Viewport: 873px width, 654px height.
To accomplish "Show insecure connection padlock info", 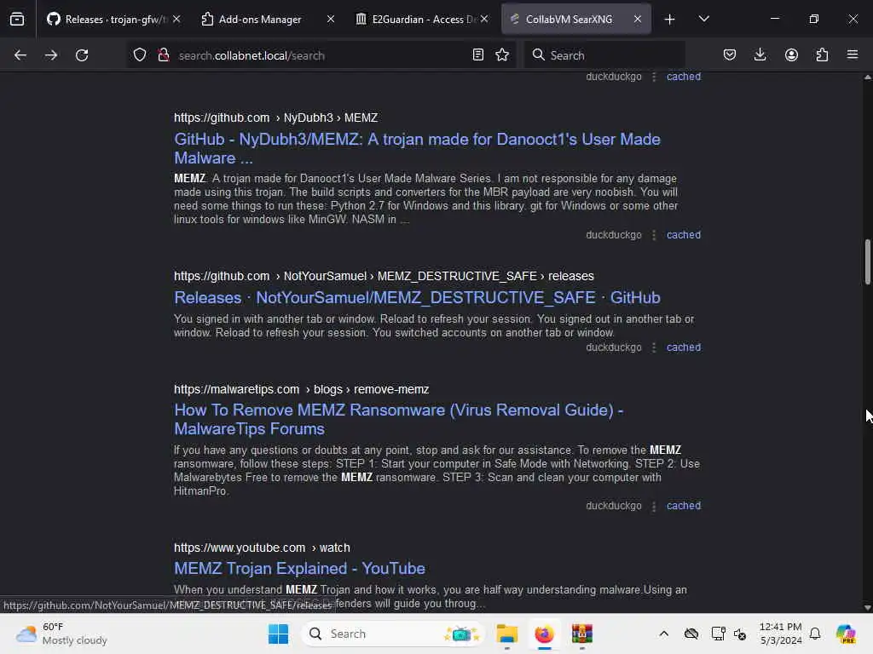I will tap(164, 55).
